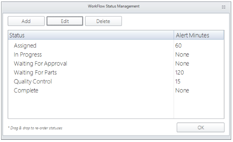The width and height of the screenshot is (233, 142).
Task: Confirm with the OK button
Action: click(x=201, y=128)
